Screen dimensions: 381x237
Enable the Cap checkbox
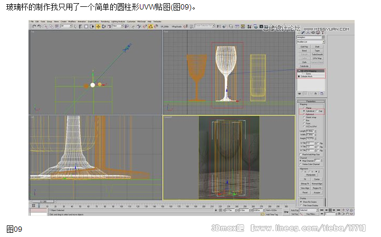coord(317,111)
